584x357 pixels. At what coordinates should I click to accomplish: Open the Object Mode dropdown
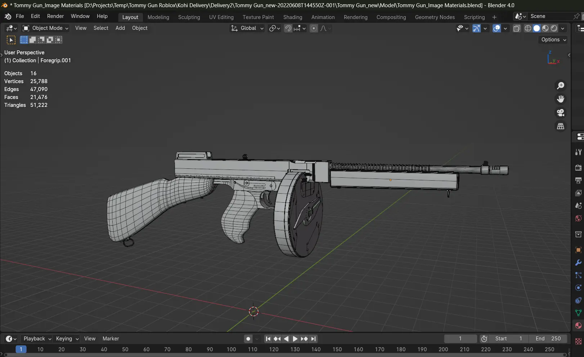coord(45,28)
